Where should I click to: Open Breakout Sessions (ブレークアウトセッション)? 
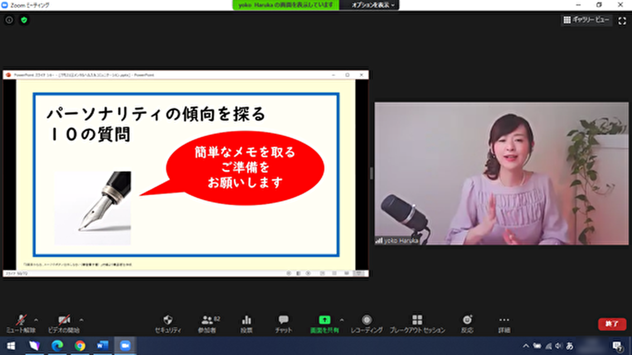click(x=417, y=323)
